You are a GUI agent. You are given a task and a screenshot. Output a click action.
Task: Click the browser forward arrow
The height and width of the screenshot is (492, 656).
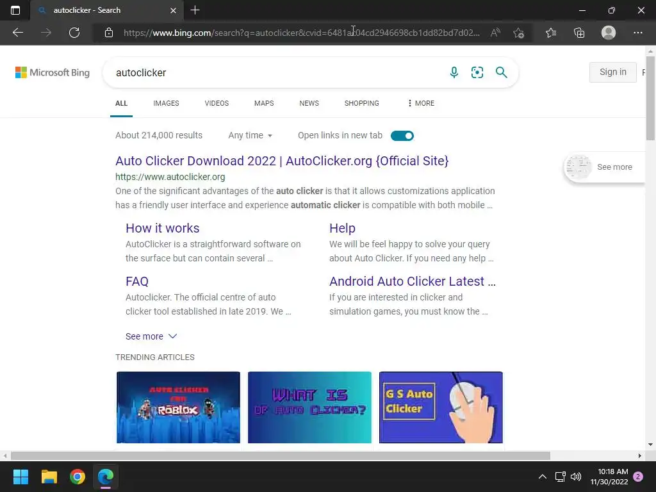(46, 33)
